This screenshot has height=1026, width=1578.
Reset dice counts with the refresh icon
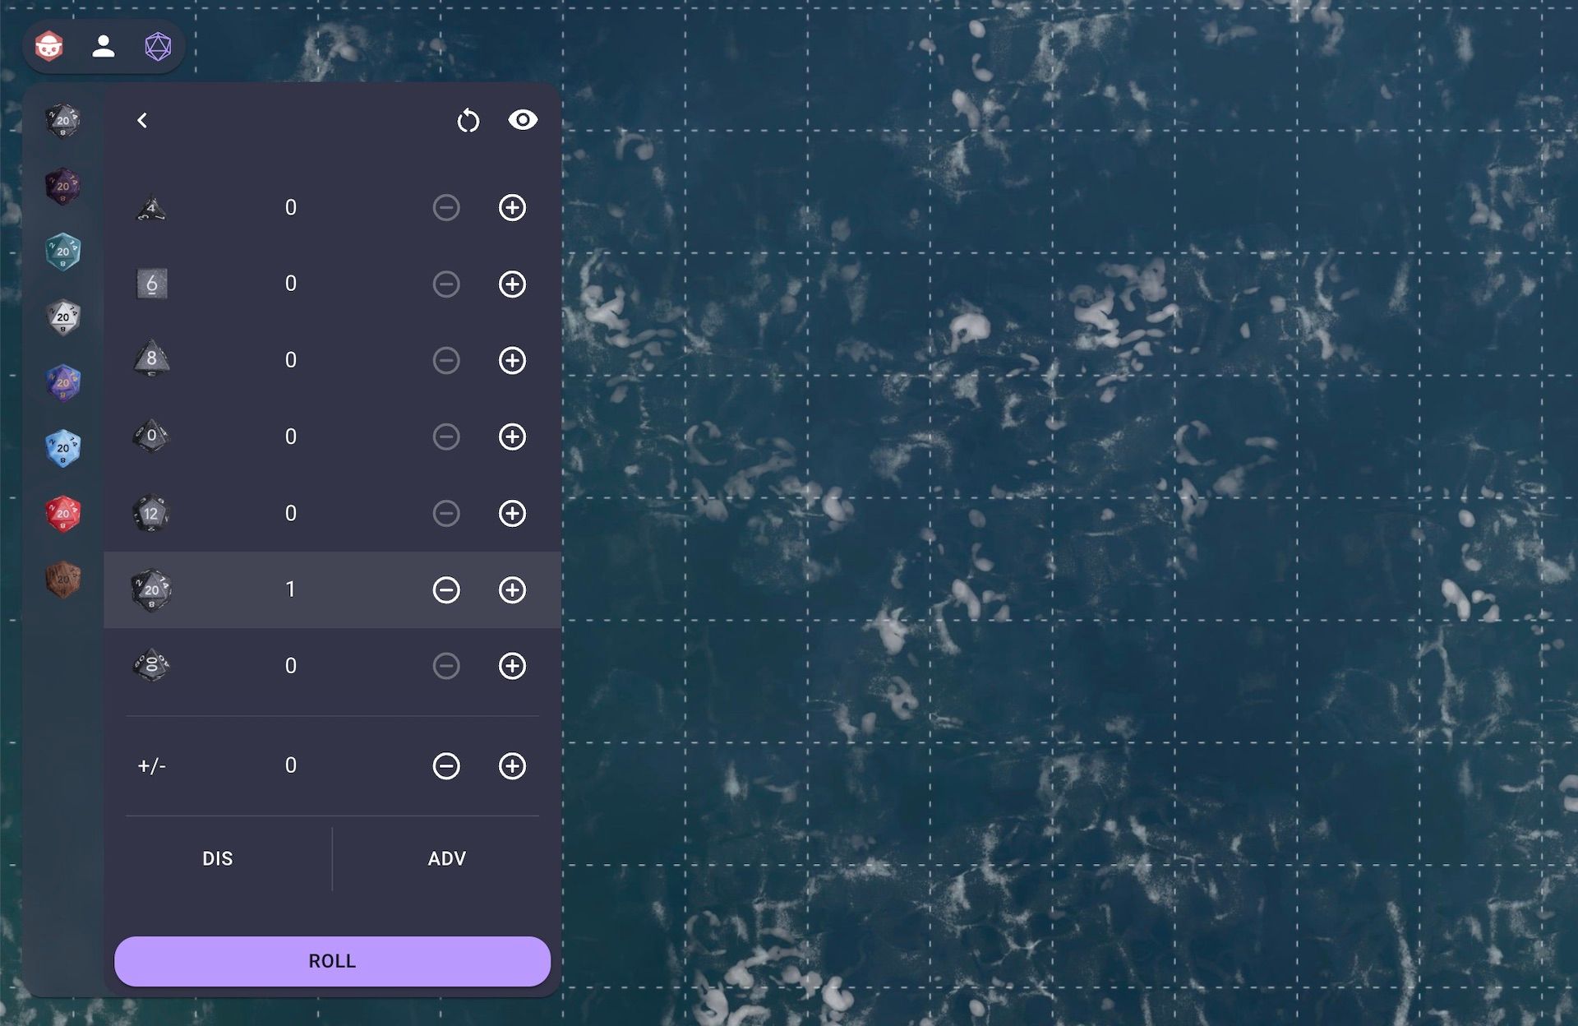[468, 121]
